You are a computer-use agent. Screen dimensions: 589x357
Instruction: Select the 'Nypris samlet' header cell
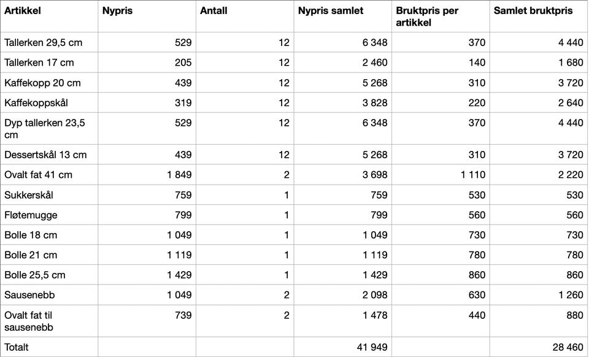(x=331, y=11)
